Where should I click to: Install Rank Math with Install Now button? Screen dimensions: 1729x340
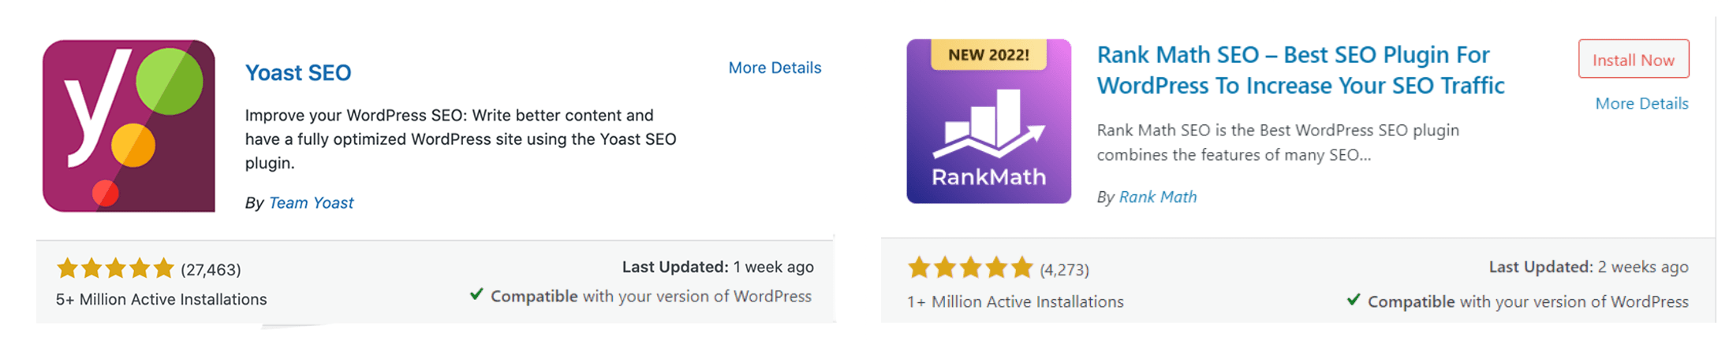point(1634,59)
